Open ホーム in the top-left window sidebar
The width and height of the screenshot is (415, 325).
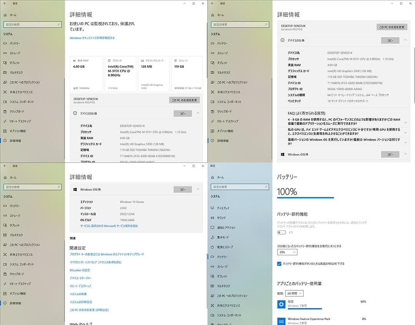click(x=10, y=15)
